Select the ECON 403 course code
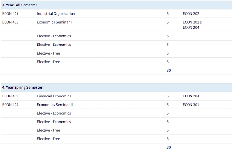Screen dimensions: 234x151 (x=10, y=22)
